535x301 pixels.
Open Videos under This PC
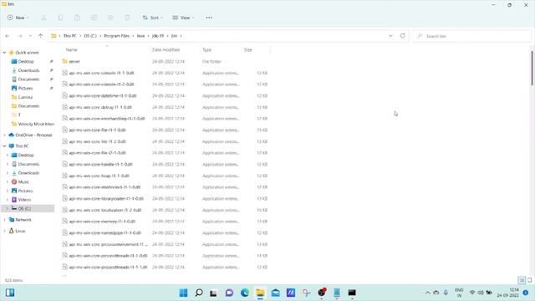24,200
